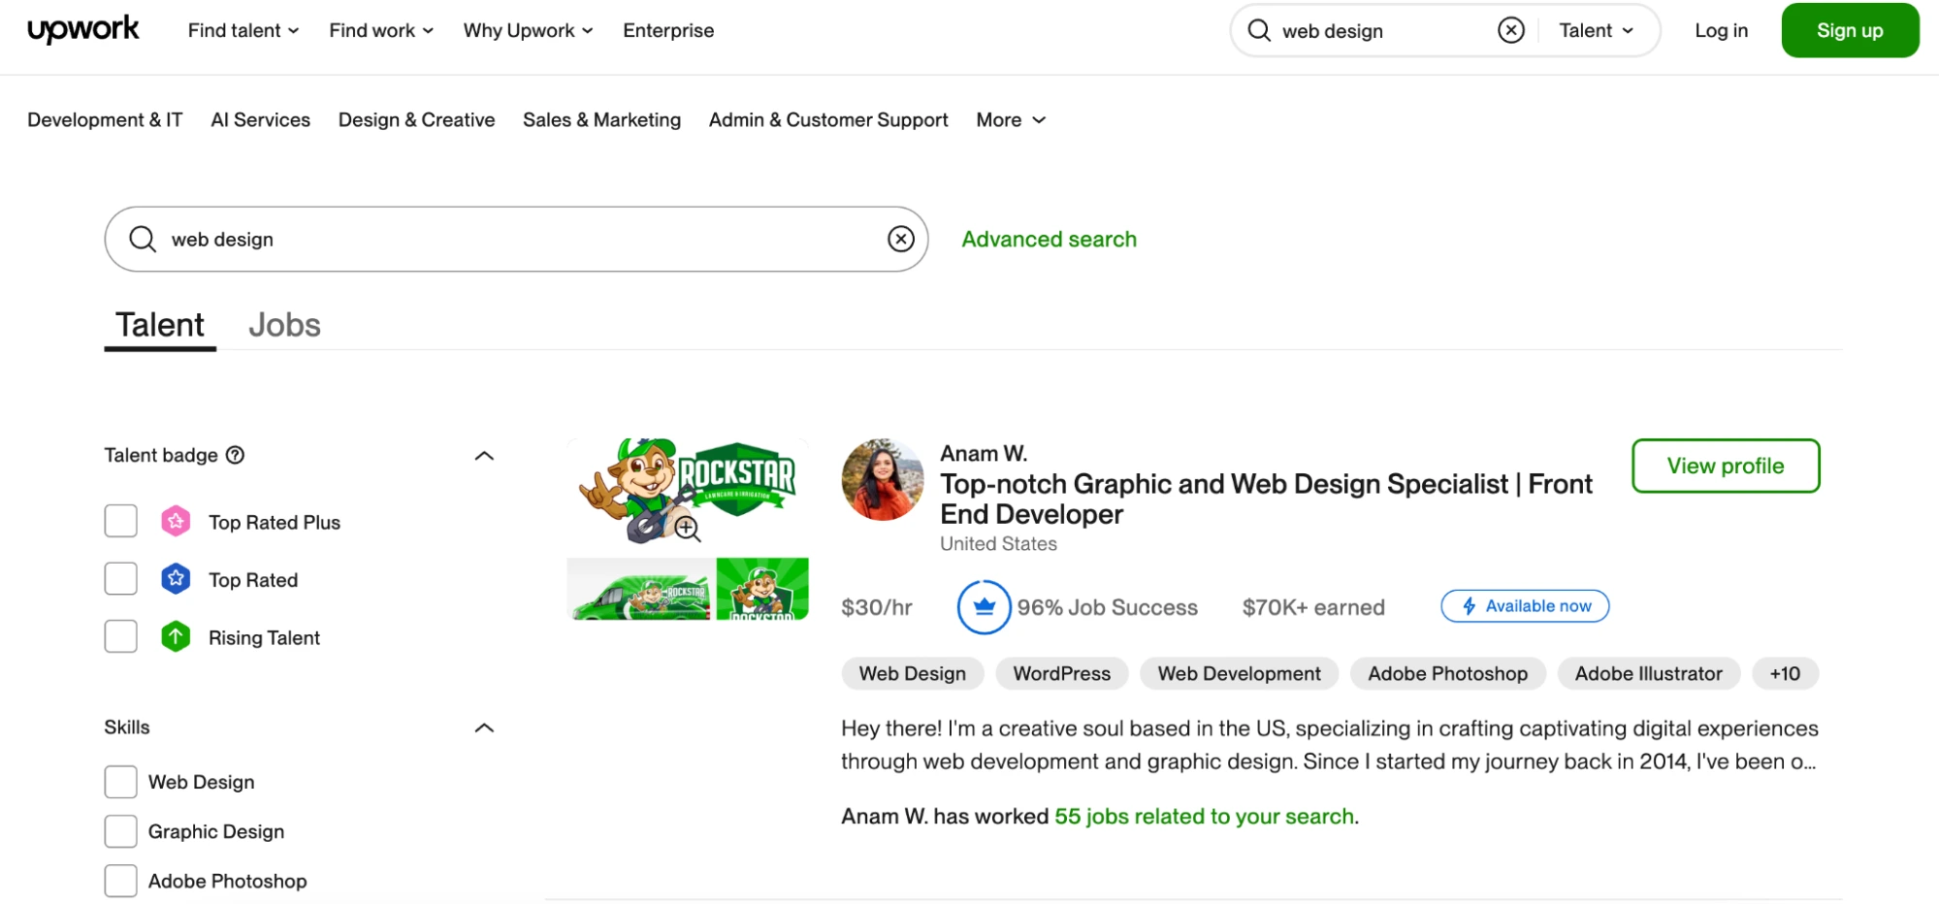Select the Graphic Design skill checkbox
Screen dimensions: 1939x905
[x=121, y=831]
